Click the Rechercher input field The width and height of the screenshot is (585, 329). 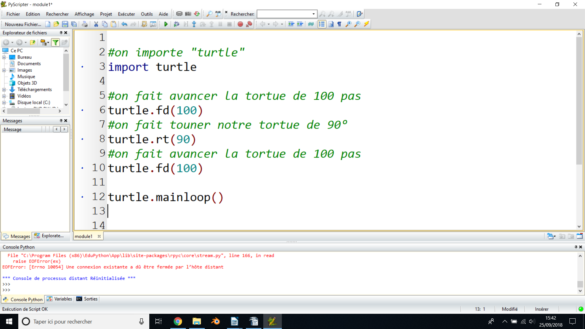[x=285, y=14]
